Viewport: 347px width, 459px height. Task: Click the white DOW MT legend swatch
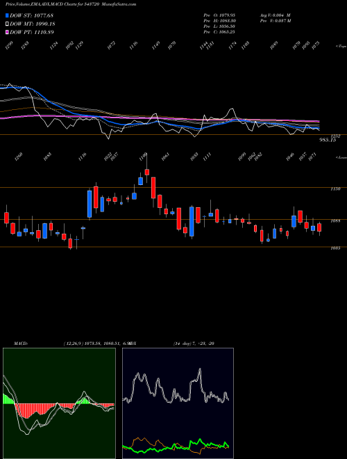tap(7, 24)
